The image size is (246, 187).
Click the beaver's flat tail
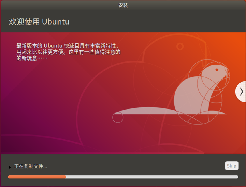click(x=146, y=111)
